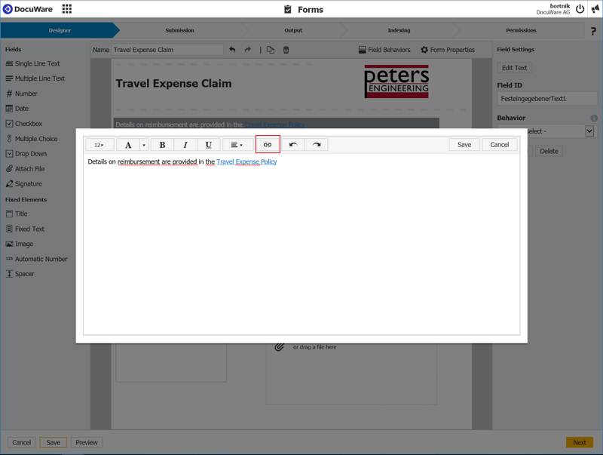Image resolution: width=603 pixels, height=455 pixels.
Task: Cancel the text editor dialog
Action: [499, 145]
